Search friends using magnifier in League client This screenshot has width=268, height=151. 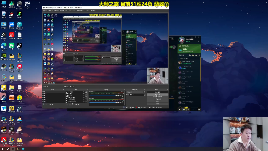click(199, 55)
